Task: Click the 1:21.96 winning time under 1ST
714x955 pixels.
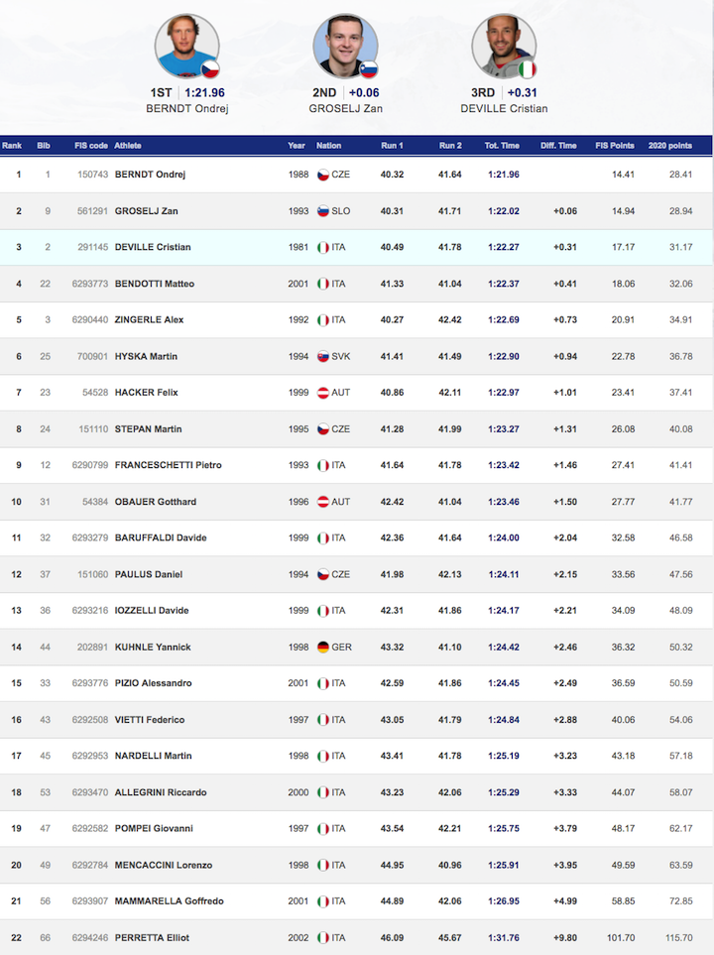Action: point(204,93)
